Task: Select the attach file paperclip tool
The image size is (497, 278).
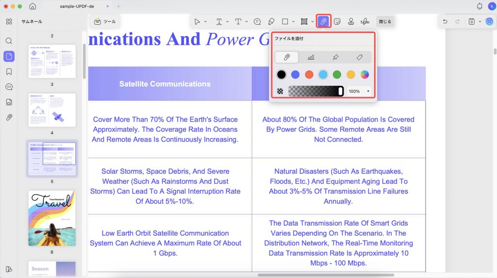Action: pyautogui.click(x=323, y=21)
